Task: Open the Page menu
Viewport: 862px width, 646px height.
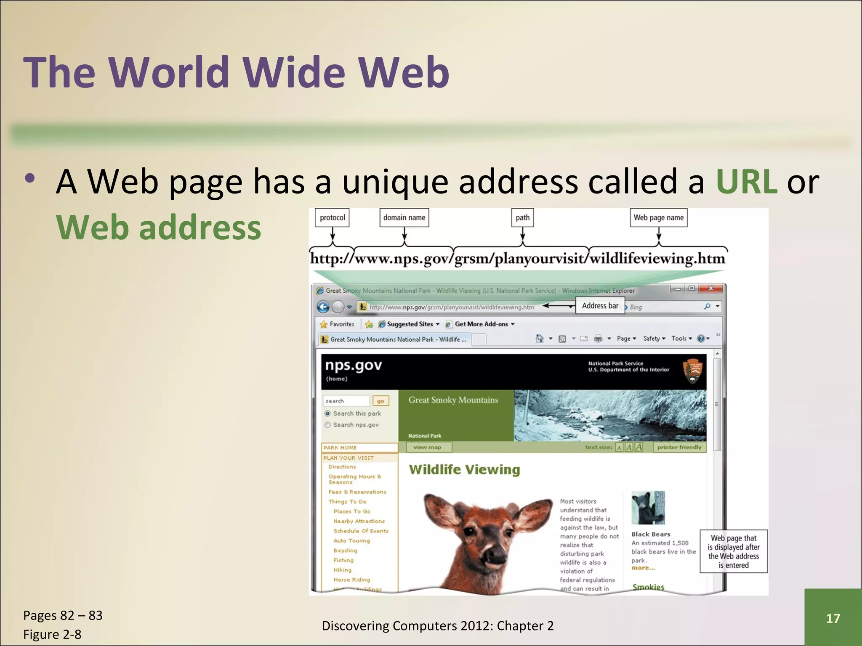Action: click(626, 339)
